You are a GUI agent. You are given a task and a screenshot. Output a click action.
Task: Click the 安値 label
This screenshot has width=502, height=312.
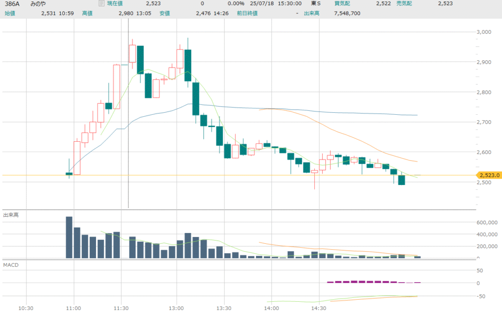(165, 13)
